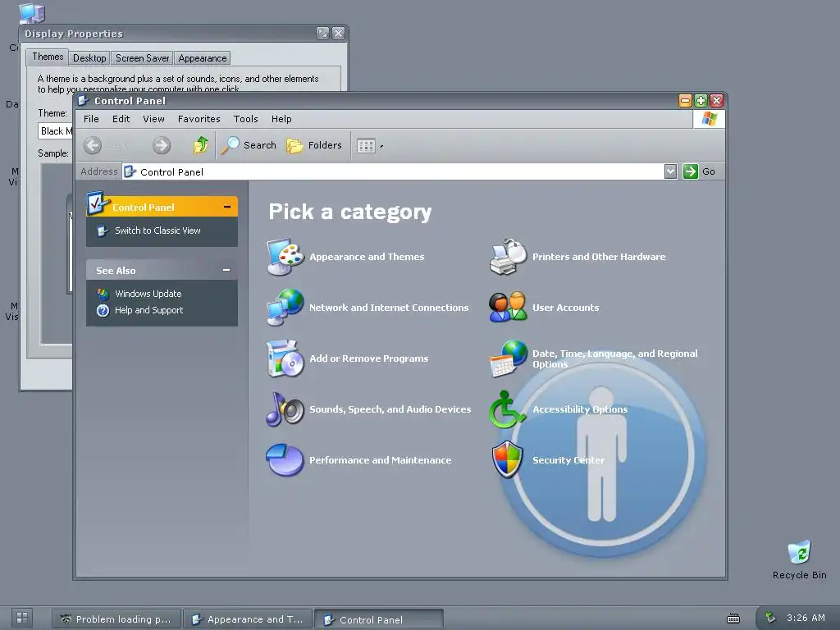Open the Network and Internet Connections icon
The width and height of the screenshot is (840, 630).
[285, 308]
